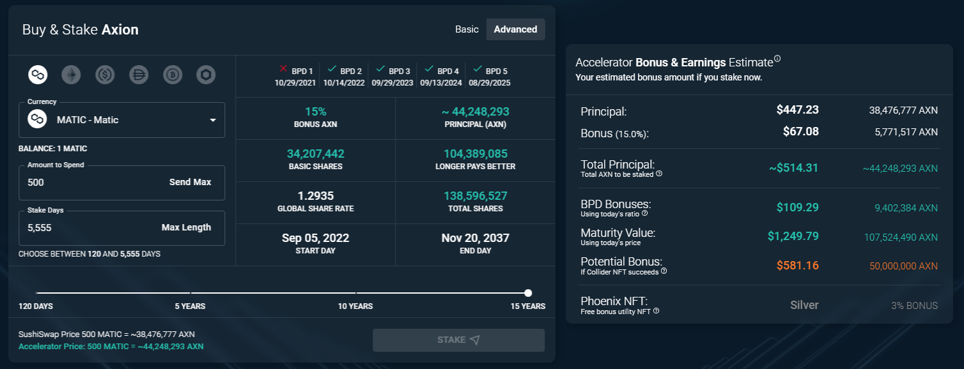Select the USDC dollar coin icon
The width and height of the screenshot is (964, 369).
tap(105, 75)
